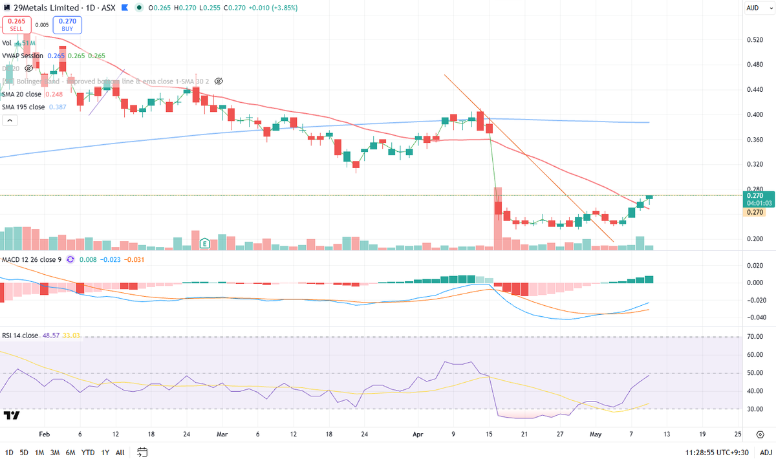Click the 0.520 price scale label
Screen dimensions: 776x461
tap(754, 40)
